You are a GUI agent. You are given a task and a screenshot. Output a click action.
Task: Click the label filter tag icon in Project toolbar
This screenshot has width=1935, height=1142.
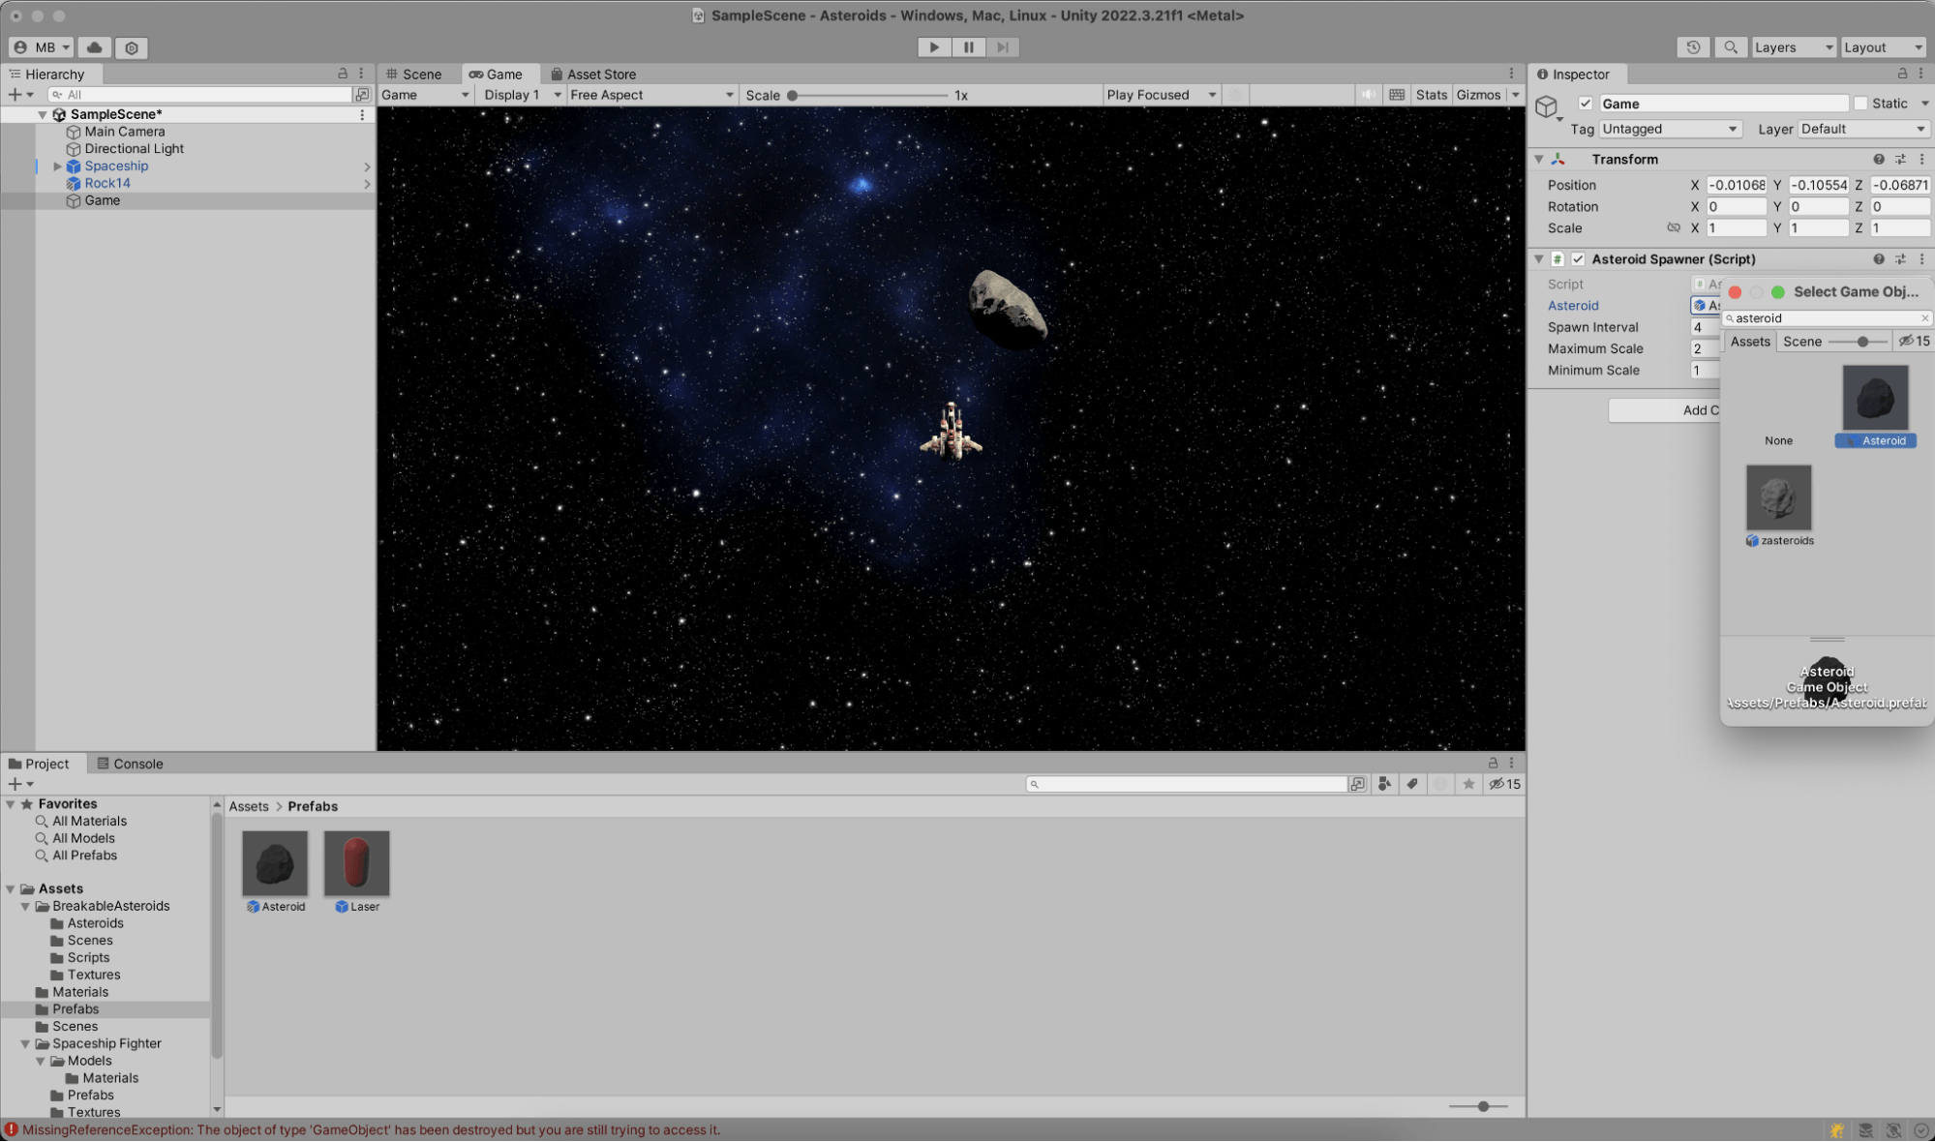tap(1412, 784)
